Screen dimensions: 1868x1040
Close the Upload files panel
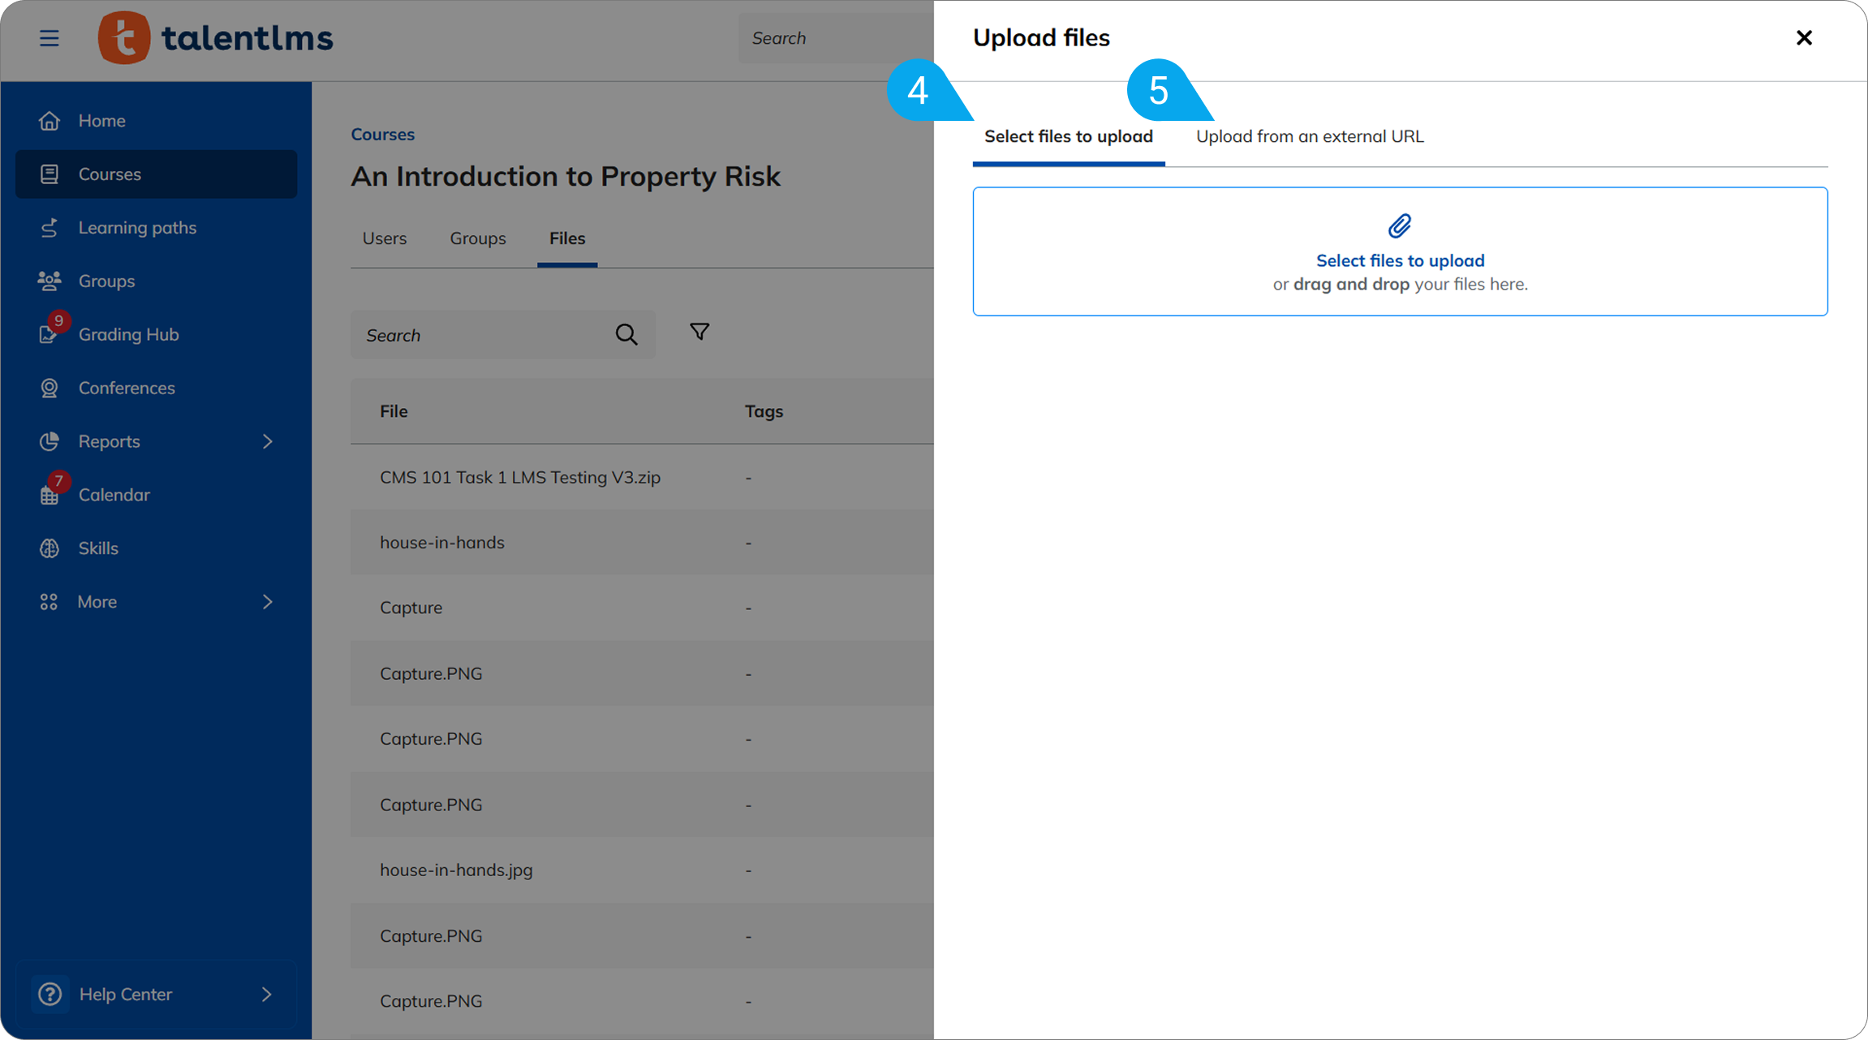(1803, 38)
